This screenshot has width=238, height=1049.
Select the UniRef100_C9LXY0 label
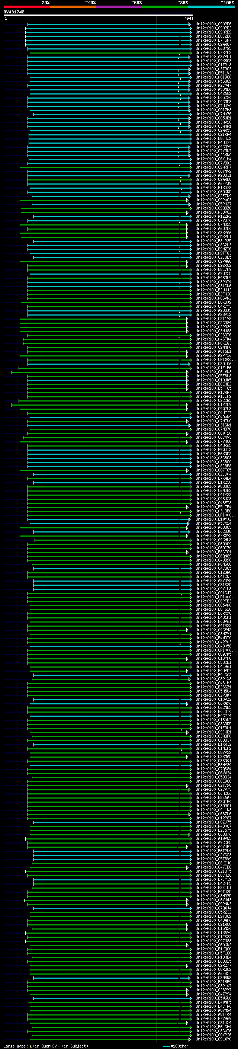(x=213, y=1039)
